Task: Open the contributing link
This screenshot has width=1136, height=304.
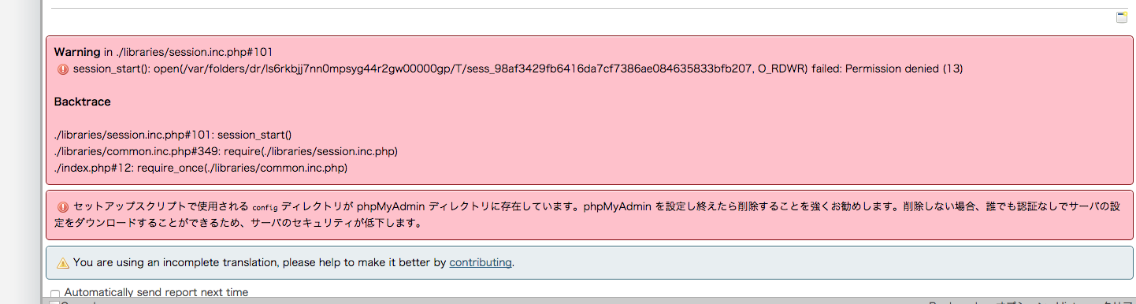Action: click(x=481, y=262)
